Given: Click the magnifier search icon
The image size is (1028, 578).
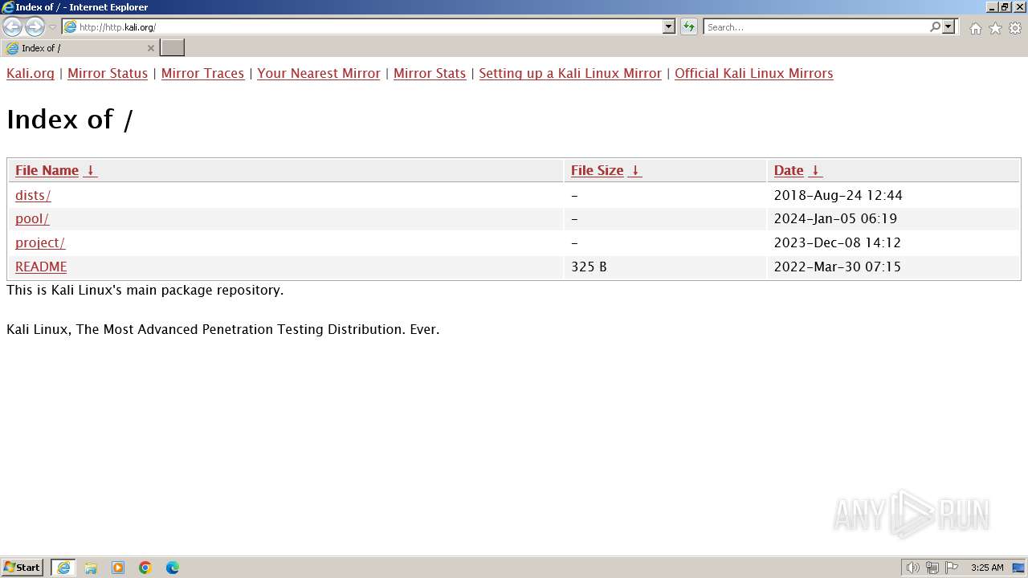Looking at the screenshot, I should pyautogui.click(x=935, y=27).
